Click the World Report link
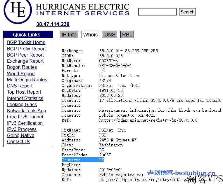 point(21,73)
